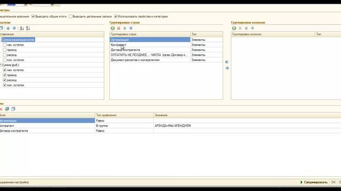Uncheck 'нач. остаток' under Сумма (руб.)

point(5,70)
